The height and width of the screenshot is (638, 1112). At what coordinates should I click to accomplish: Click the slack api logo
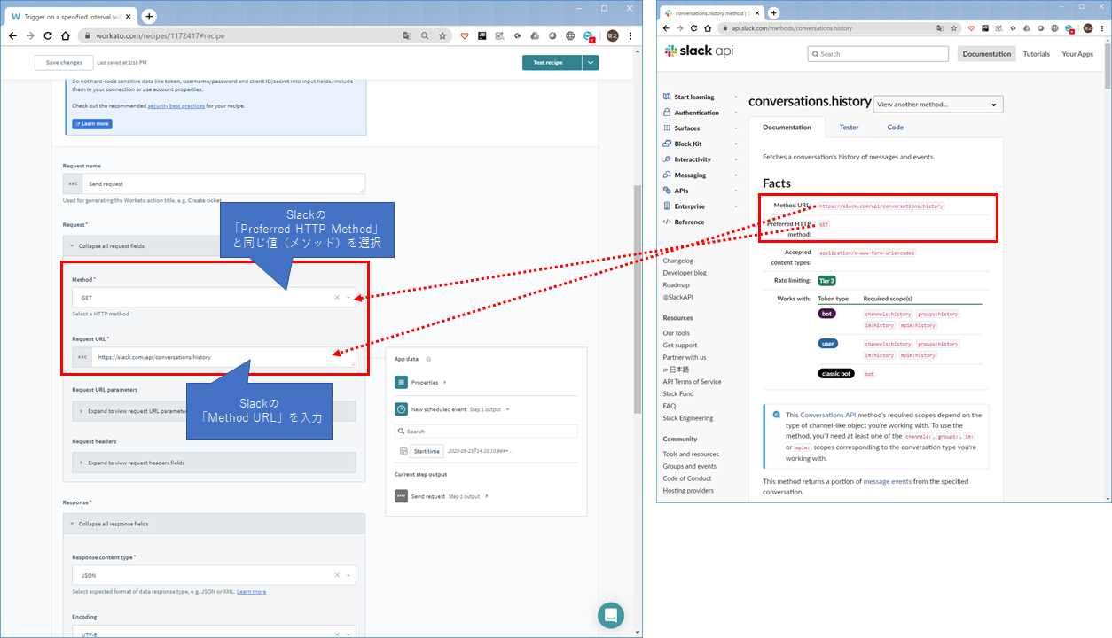[699, 51]
